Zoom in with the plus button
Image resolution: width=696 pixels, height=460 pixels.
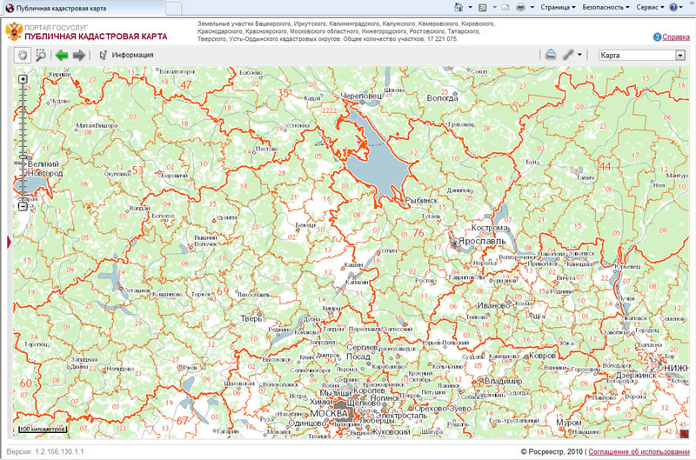coord(23,79)
